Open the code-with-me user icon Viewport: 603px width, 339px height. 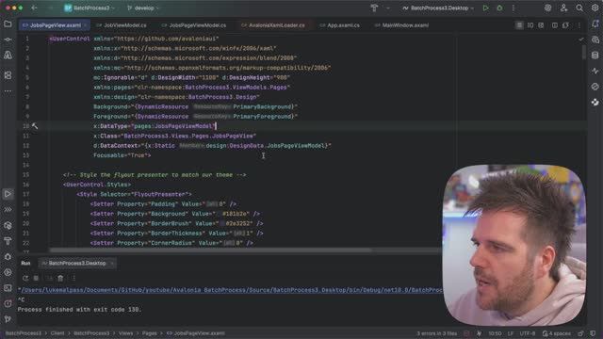click(563, 8)
